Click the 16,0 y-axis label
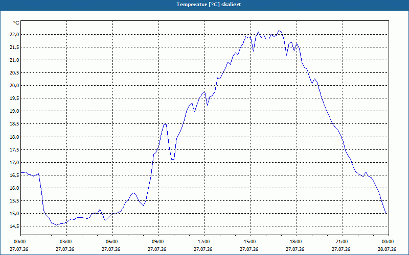Screen dimensions: 409x255 [x=15, y=188]
